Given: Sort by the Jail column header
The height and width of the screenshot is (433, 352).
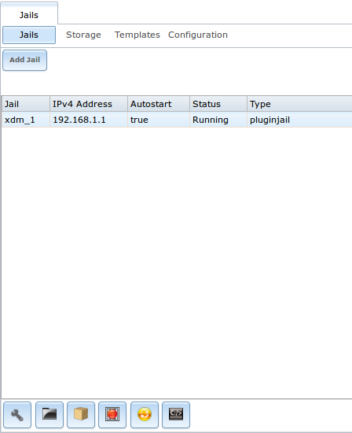Looking at the screenshot, I should [26, 104].
